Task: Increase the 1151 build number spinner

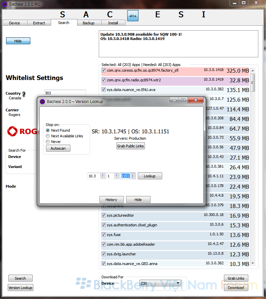Action: point(133,174)
